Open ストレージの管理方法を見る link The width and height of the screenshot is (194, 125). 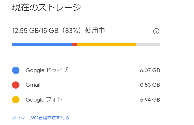(x=41, y=118)
